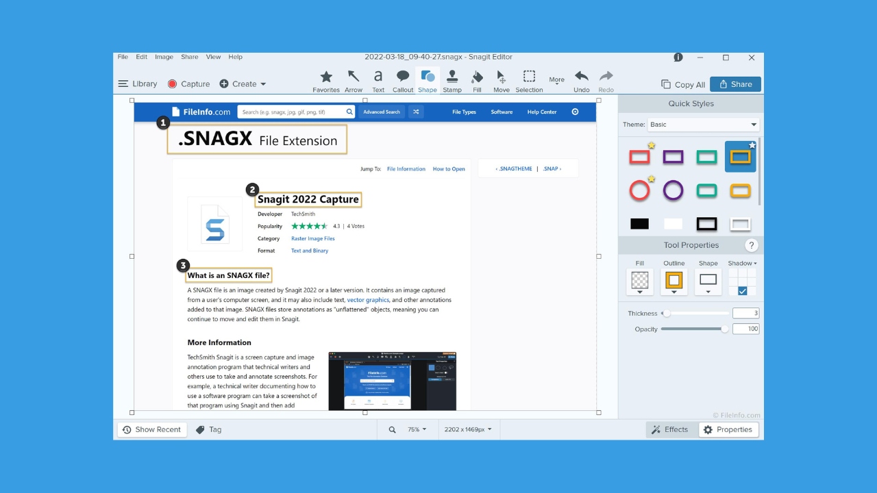Apply the purple circle quick style

click(x=673, y=190)
